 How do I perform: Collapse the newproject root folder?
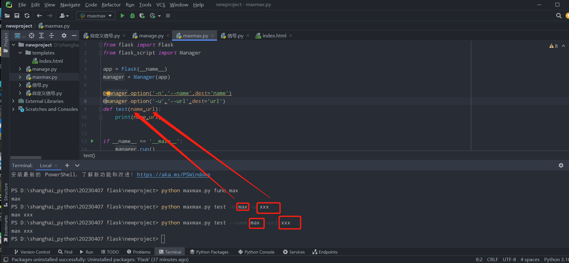(x=13, y=45)
